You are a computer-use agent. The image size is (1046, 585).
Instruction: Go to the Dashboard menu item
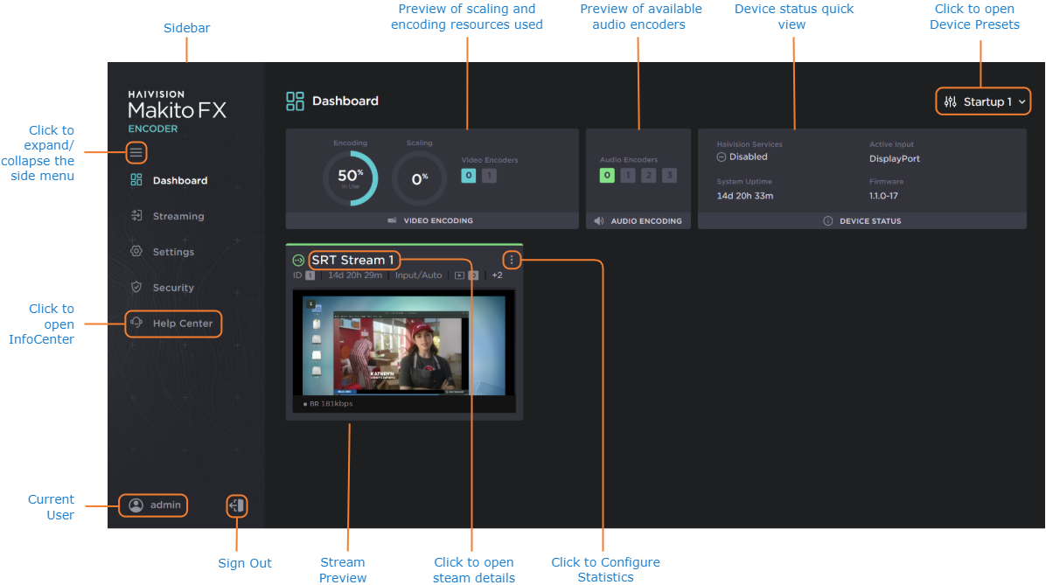tap(179, 181)
